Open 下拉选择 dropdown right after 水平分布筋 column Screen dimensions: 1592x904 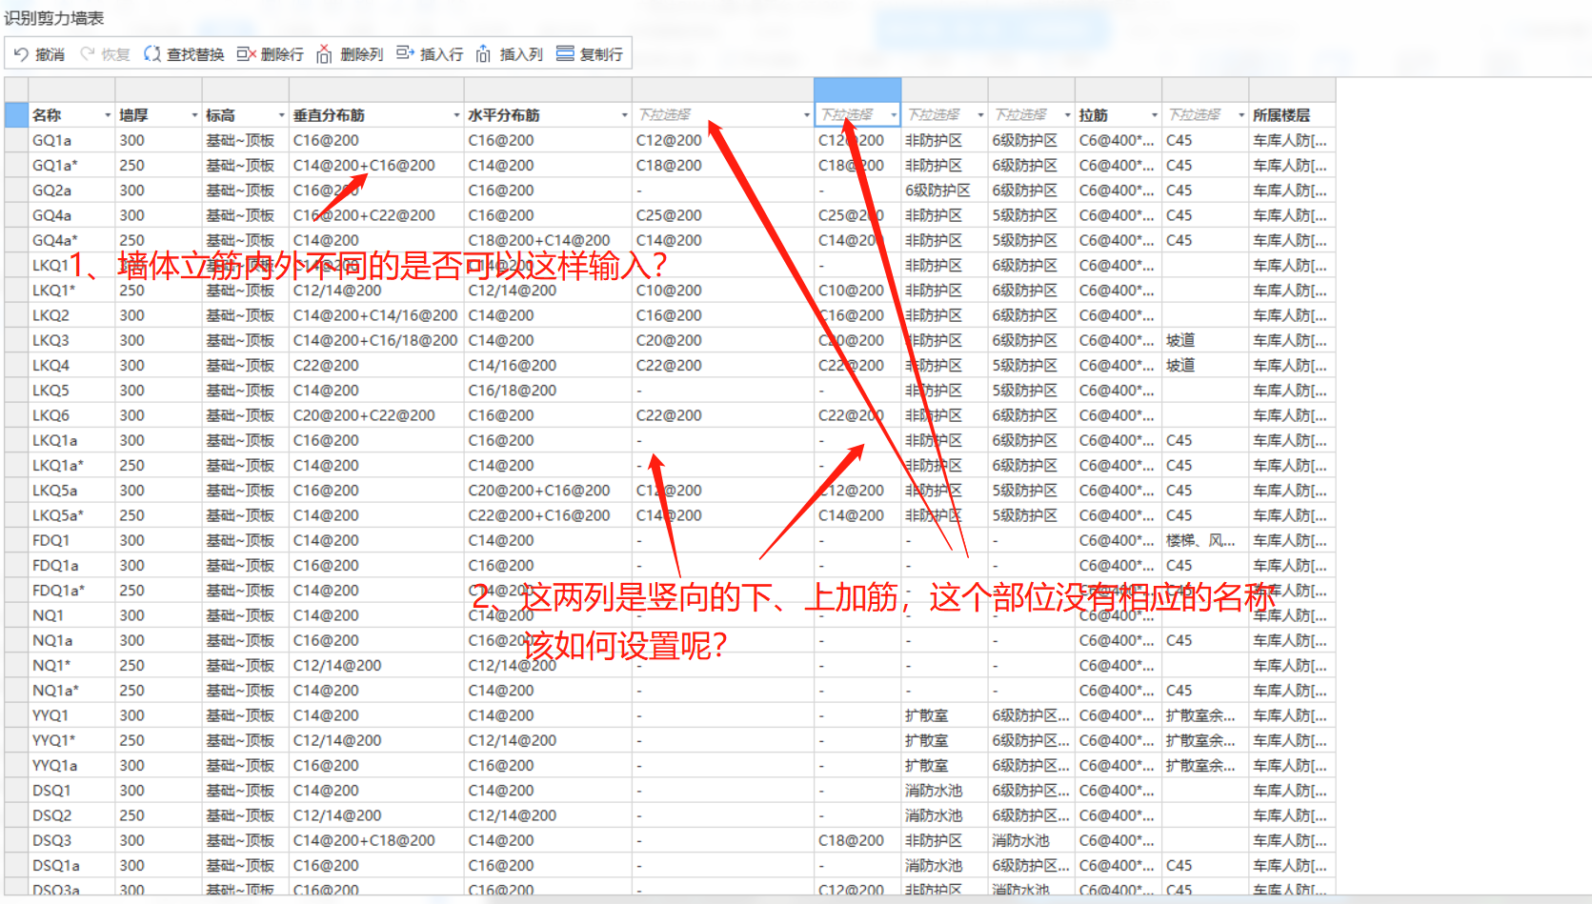tap(806, 115)
